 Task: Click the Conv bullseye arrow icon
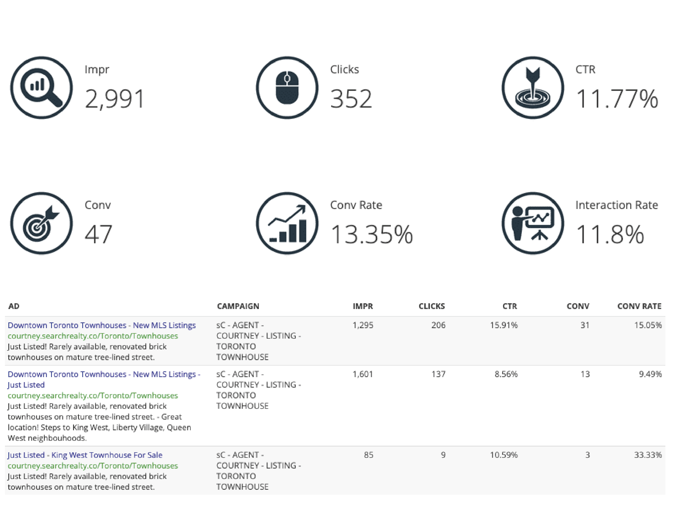41,223
